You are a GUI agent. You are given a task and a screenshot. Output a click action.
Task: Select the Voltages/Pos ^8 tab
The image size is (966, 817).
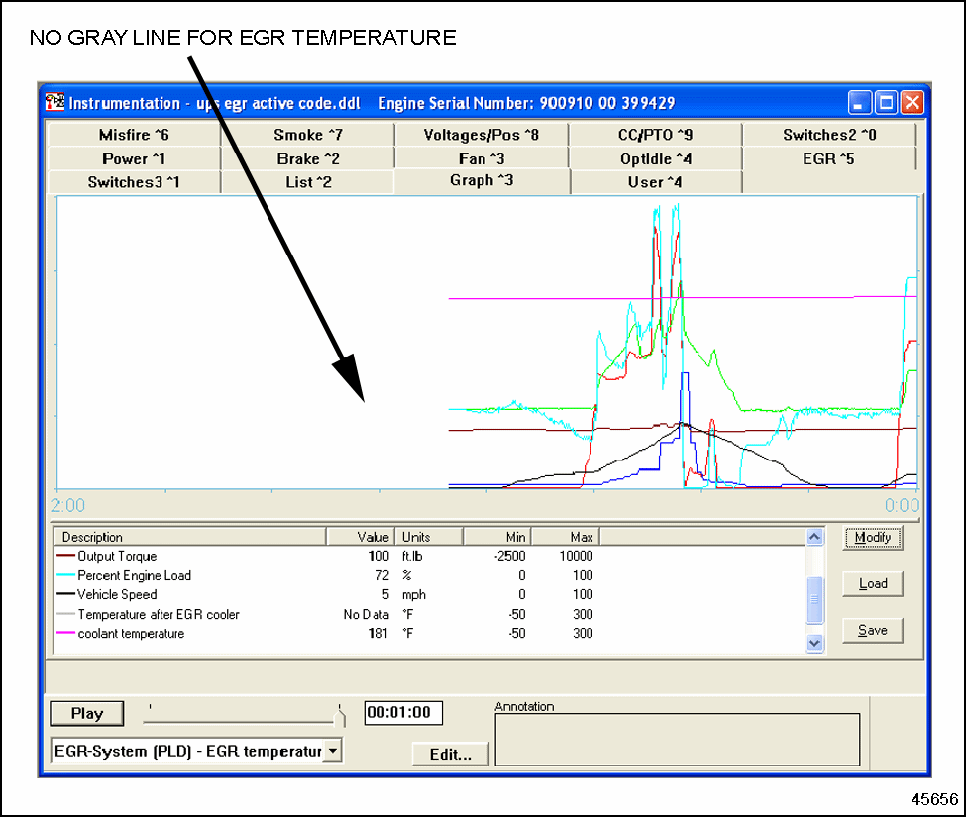pyautogui.click(x=481, y=136)
